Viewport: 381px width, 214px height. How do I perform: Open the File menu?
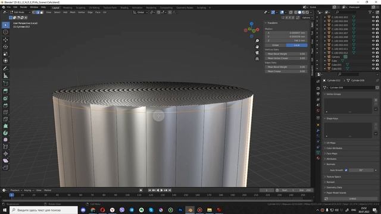click(8, 7)
